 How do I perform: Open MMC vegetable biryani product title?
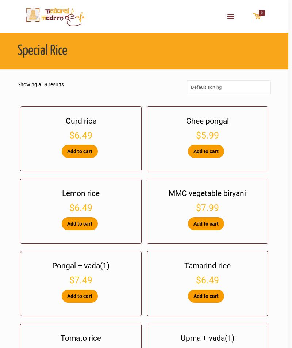tap(207, 193)
